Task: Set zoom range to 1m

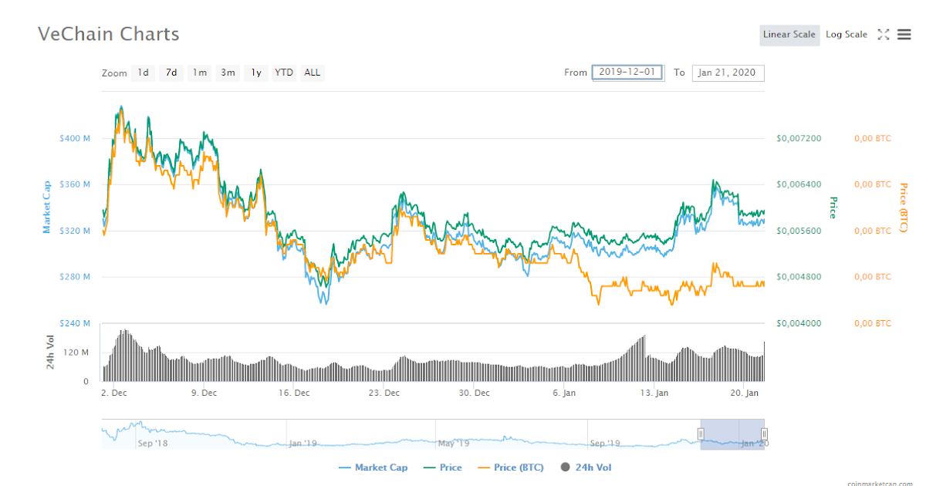Action: click(x=200, y=73)
